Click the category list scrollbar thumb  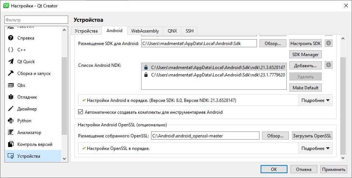65,96
